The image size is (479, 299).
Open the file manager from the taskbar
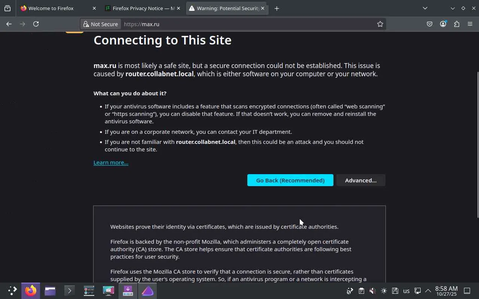[x=50, y=290]
